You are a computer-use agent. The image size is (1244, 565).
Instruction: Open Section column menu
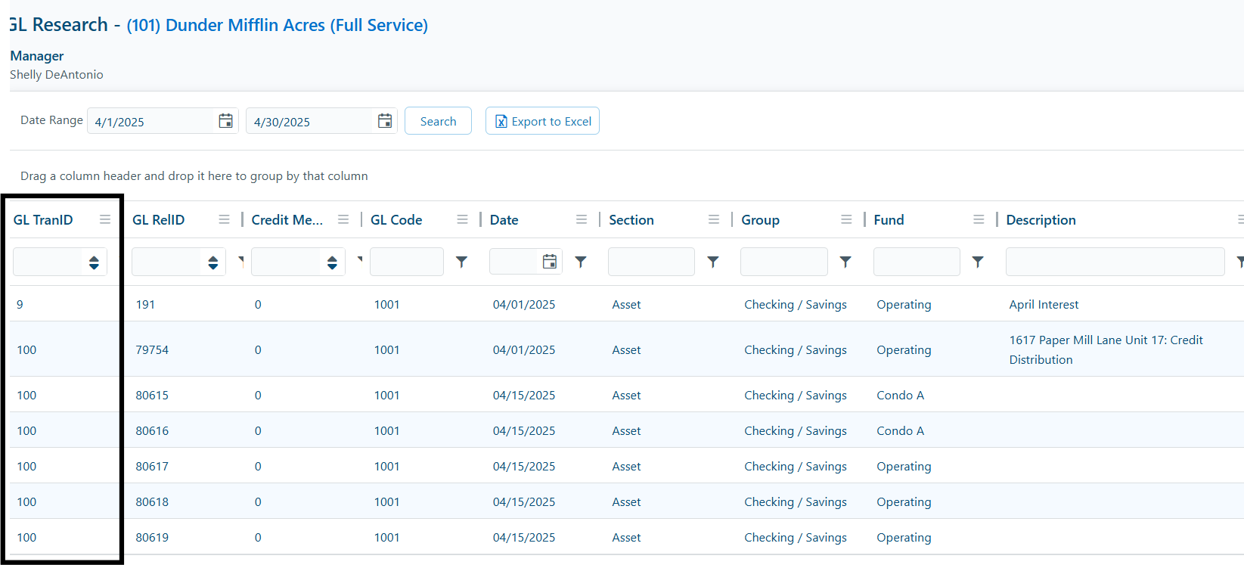coord(714,219)
